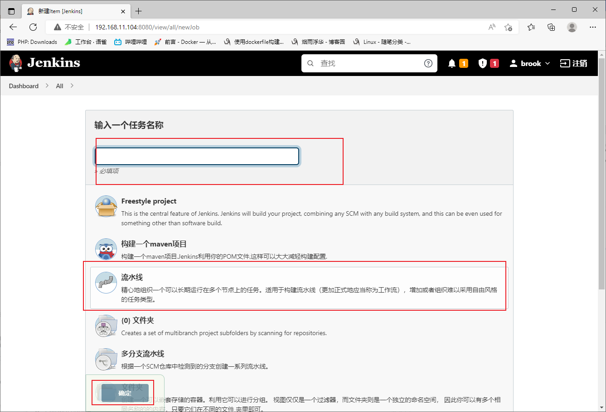Open the 哔哩哔哩 bookmark
This screenshot has height=412, width=606.
point(131,42)
